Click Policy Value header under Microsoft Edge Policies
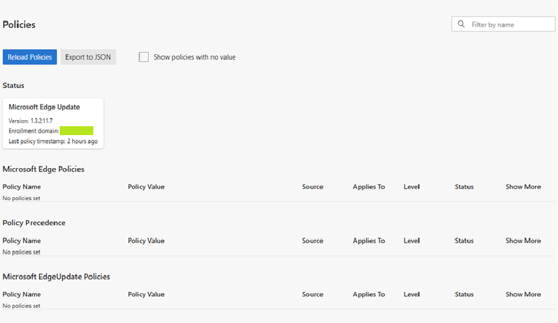Screen dimensions: 558x323 coord(146,187)
